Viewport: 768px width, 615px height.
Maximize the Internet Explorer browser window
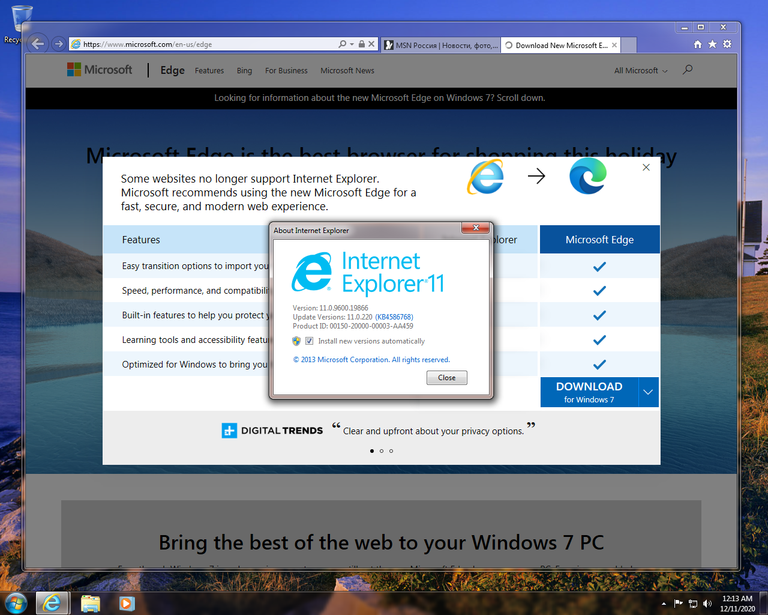pos(700,28)
